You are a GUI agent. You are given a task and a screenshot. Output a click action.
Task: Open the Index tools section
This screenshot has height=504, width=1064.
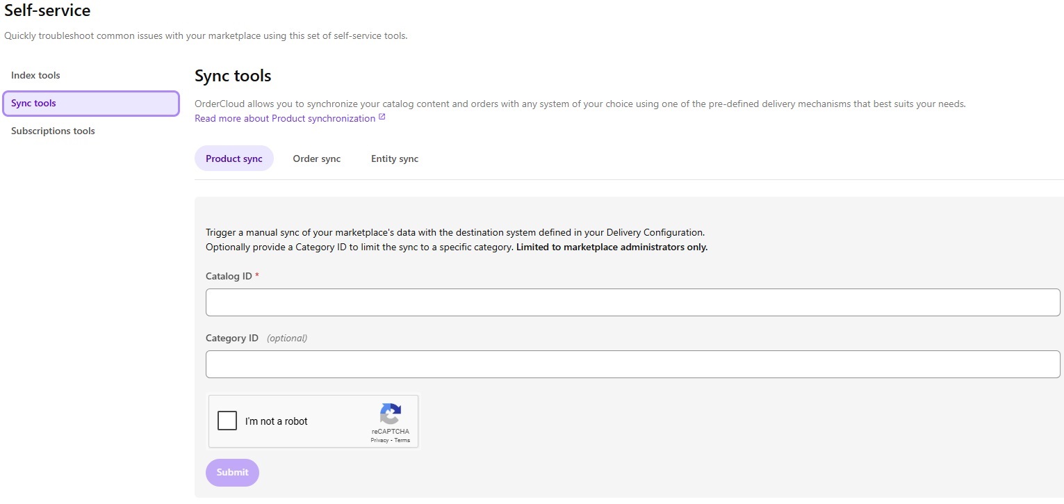35,75
